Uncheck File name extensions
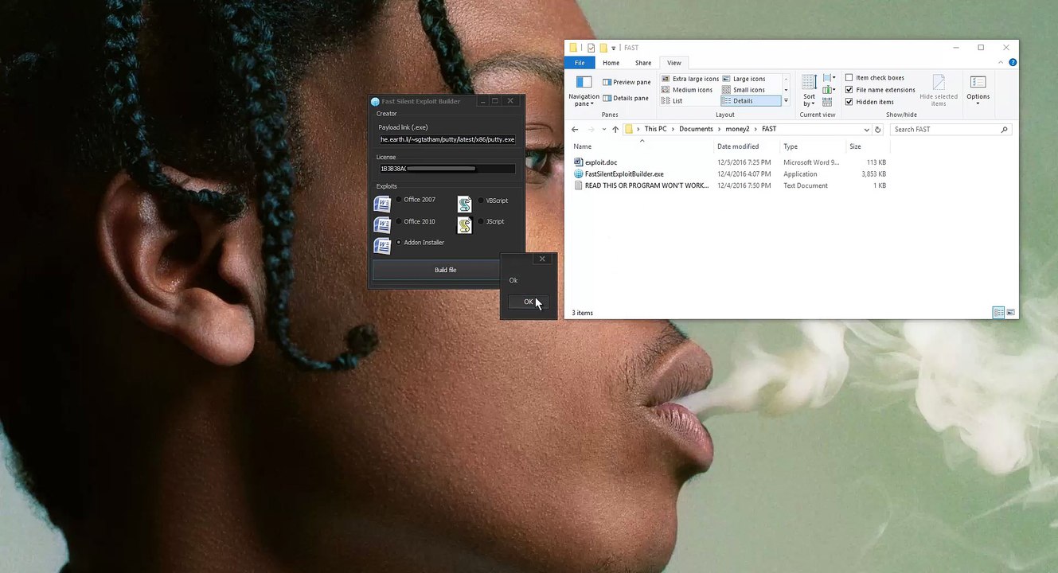Image resolution: width=1058 pixels, height=573 pixels. [849, 90]
